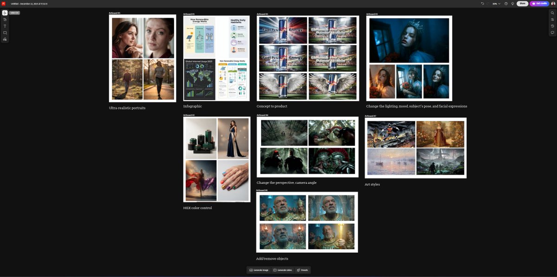The image size is (557, 277).
Task: Click the Undo arrow in the top bar
Action: pos(482,3)
